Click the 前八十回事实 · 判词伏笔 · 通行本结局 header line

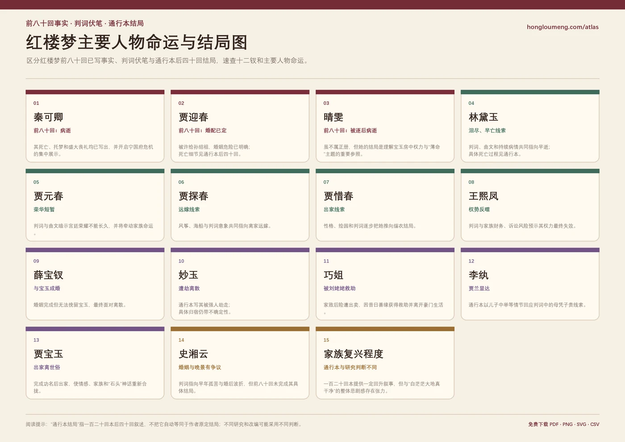pos(85,23)
